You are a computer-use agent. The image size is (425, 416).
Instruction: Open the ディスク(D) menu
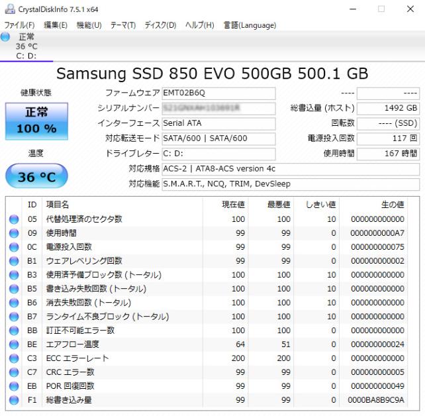tap(160, 25)
